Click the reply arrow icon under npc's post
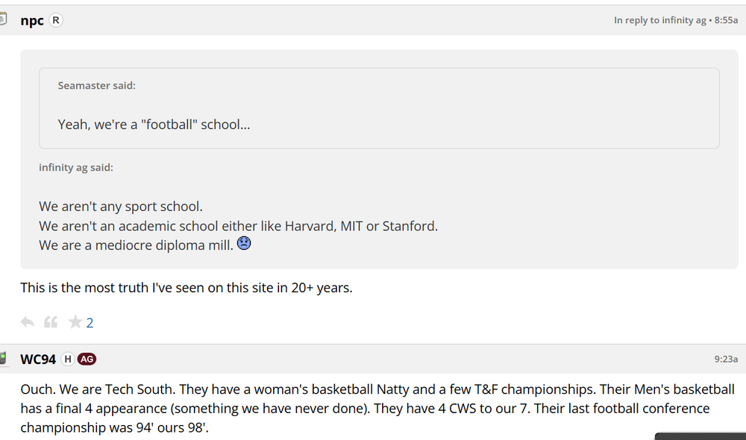Image resolution: width=746 pixels, height=440 pixels. click(x=28, y=322)
